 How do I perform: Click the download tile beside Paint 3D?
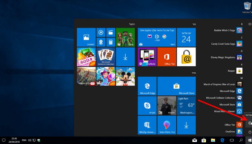click(x=186, y=125)
